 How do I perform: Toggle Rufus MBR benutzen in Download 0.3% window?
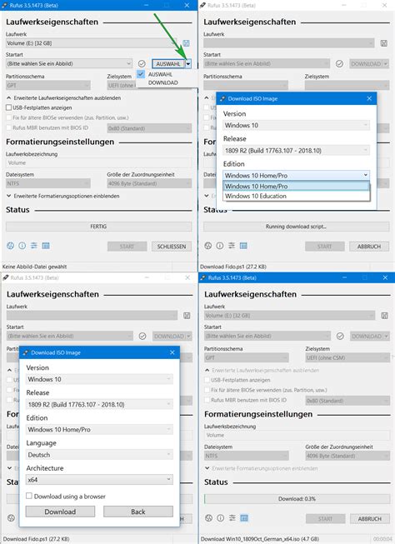tap(207, 401)
